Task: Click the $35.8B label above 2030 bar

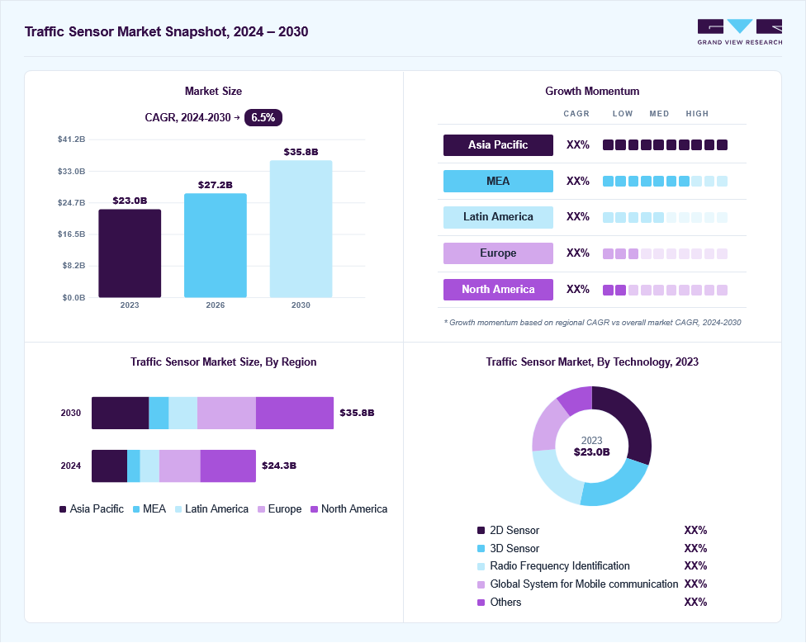Action: (x=301, y=152)
